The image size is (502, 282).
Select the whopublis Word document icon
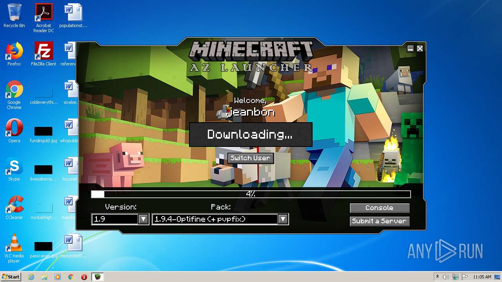point(69,131)
